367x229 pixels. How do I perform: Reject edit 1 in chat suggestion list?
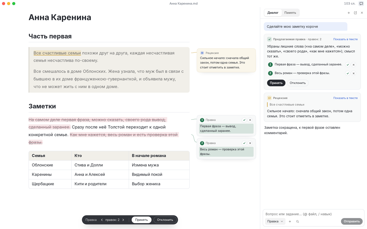pos(353,65)
